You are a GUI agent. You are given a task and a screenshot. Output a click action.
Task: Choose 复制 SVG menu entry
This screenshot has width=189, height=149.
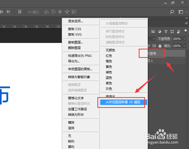pos(75,35)
